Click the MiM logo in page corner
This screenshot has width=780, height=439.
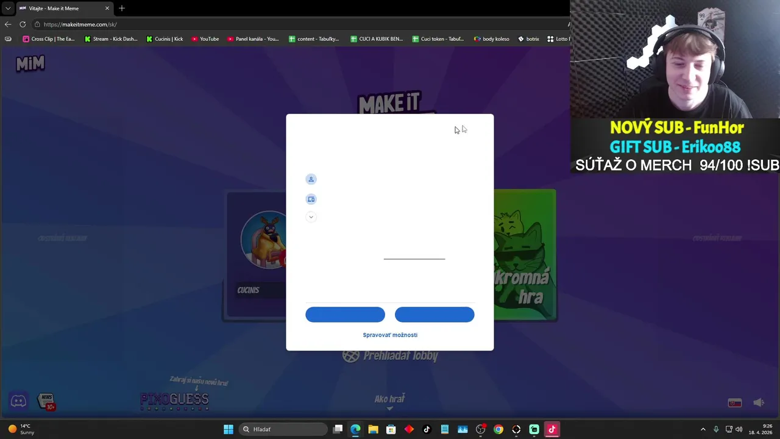pos(30,63)
